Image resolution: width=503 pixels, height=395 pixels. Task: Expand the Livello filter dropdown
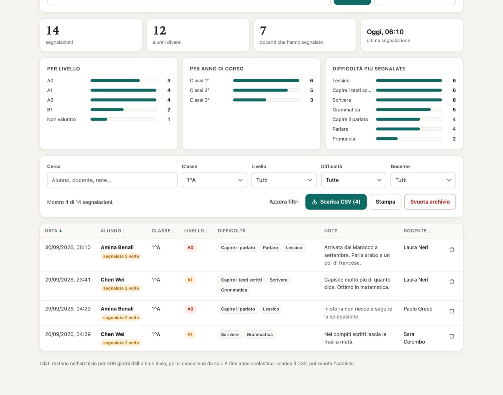(x=284, y=180)
